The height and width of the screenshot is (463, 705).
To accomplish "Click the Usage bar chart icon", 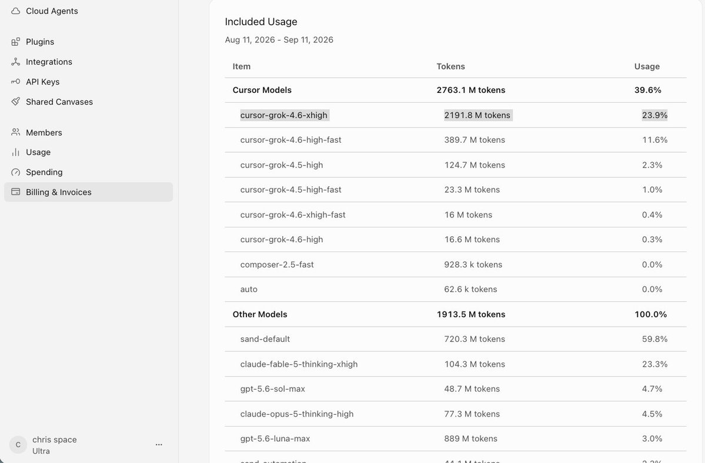I will [16, 152].
